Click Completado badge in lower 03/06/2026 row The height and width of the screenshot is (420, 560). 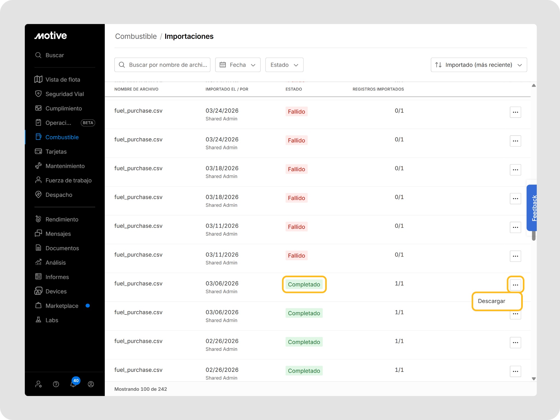304,313
